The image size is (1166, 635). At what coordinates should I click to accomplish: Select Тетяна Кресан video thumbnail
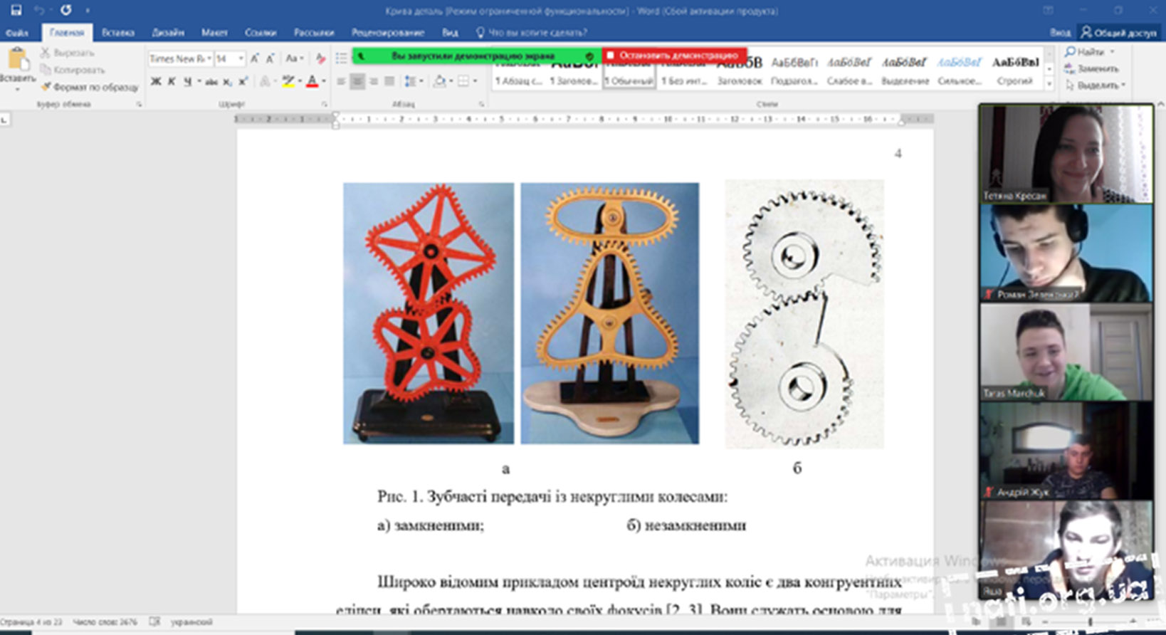[x=1066, y=154]
